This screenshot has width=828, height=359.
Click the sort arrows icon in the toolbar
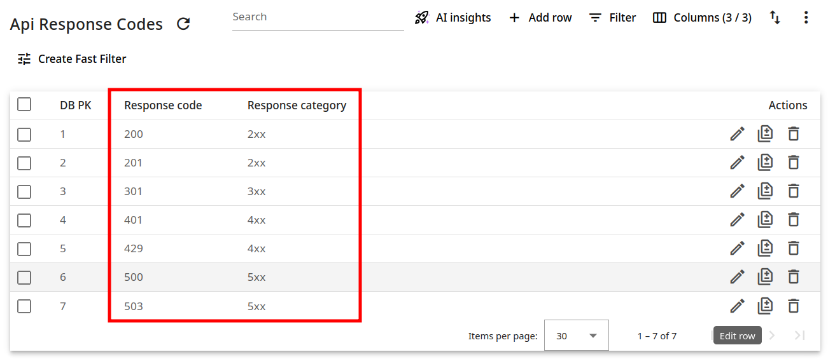[x=775, y=18]
